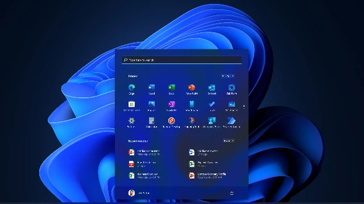The width and height of the screenshot is (364, 204).
Task: Click the power button icon
Action: (231, 193)
